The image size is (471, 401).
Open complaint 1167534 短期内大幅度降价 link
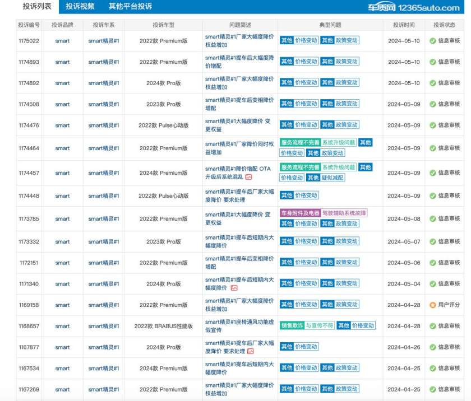239,369
